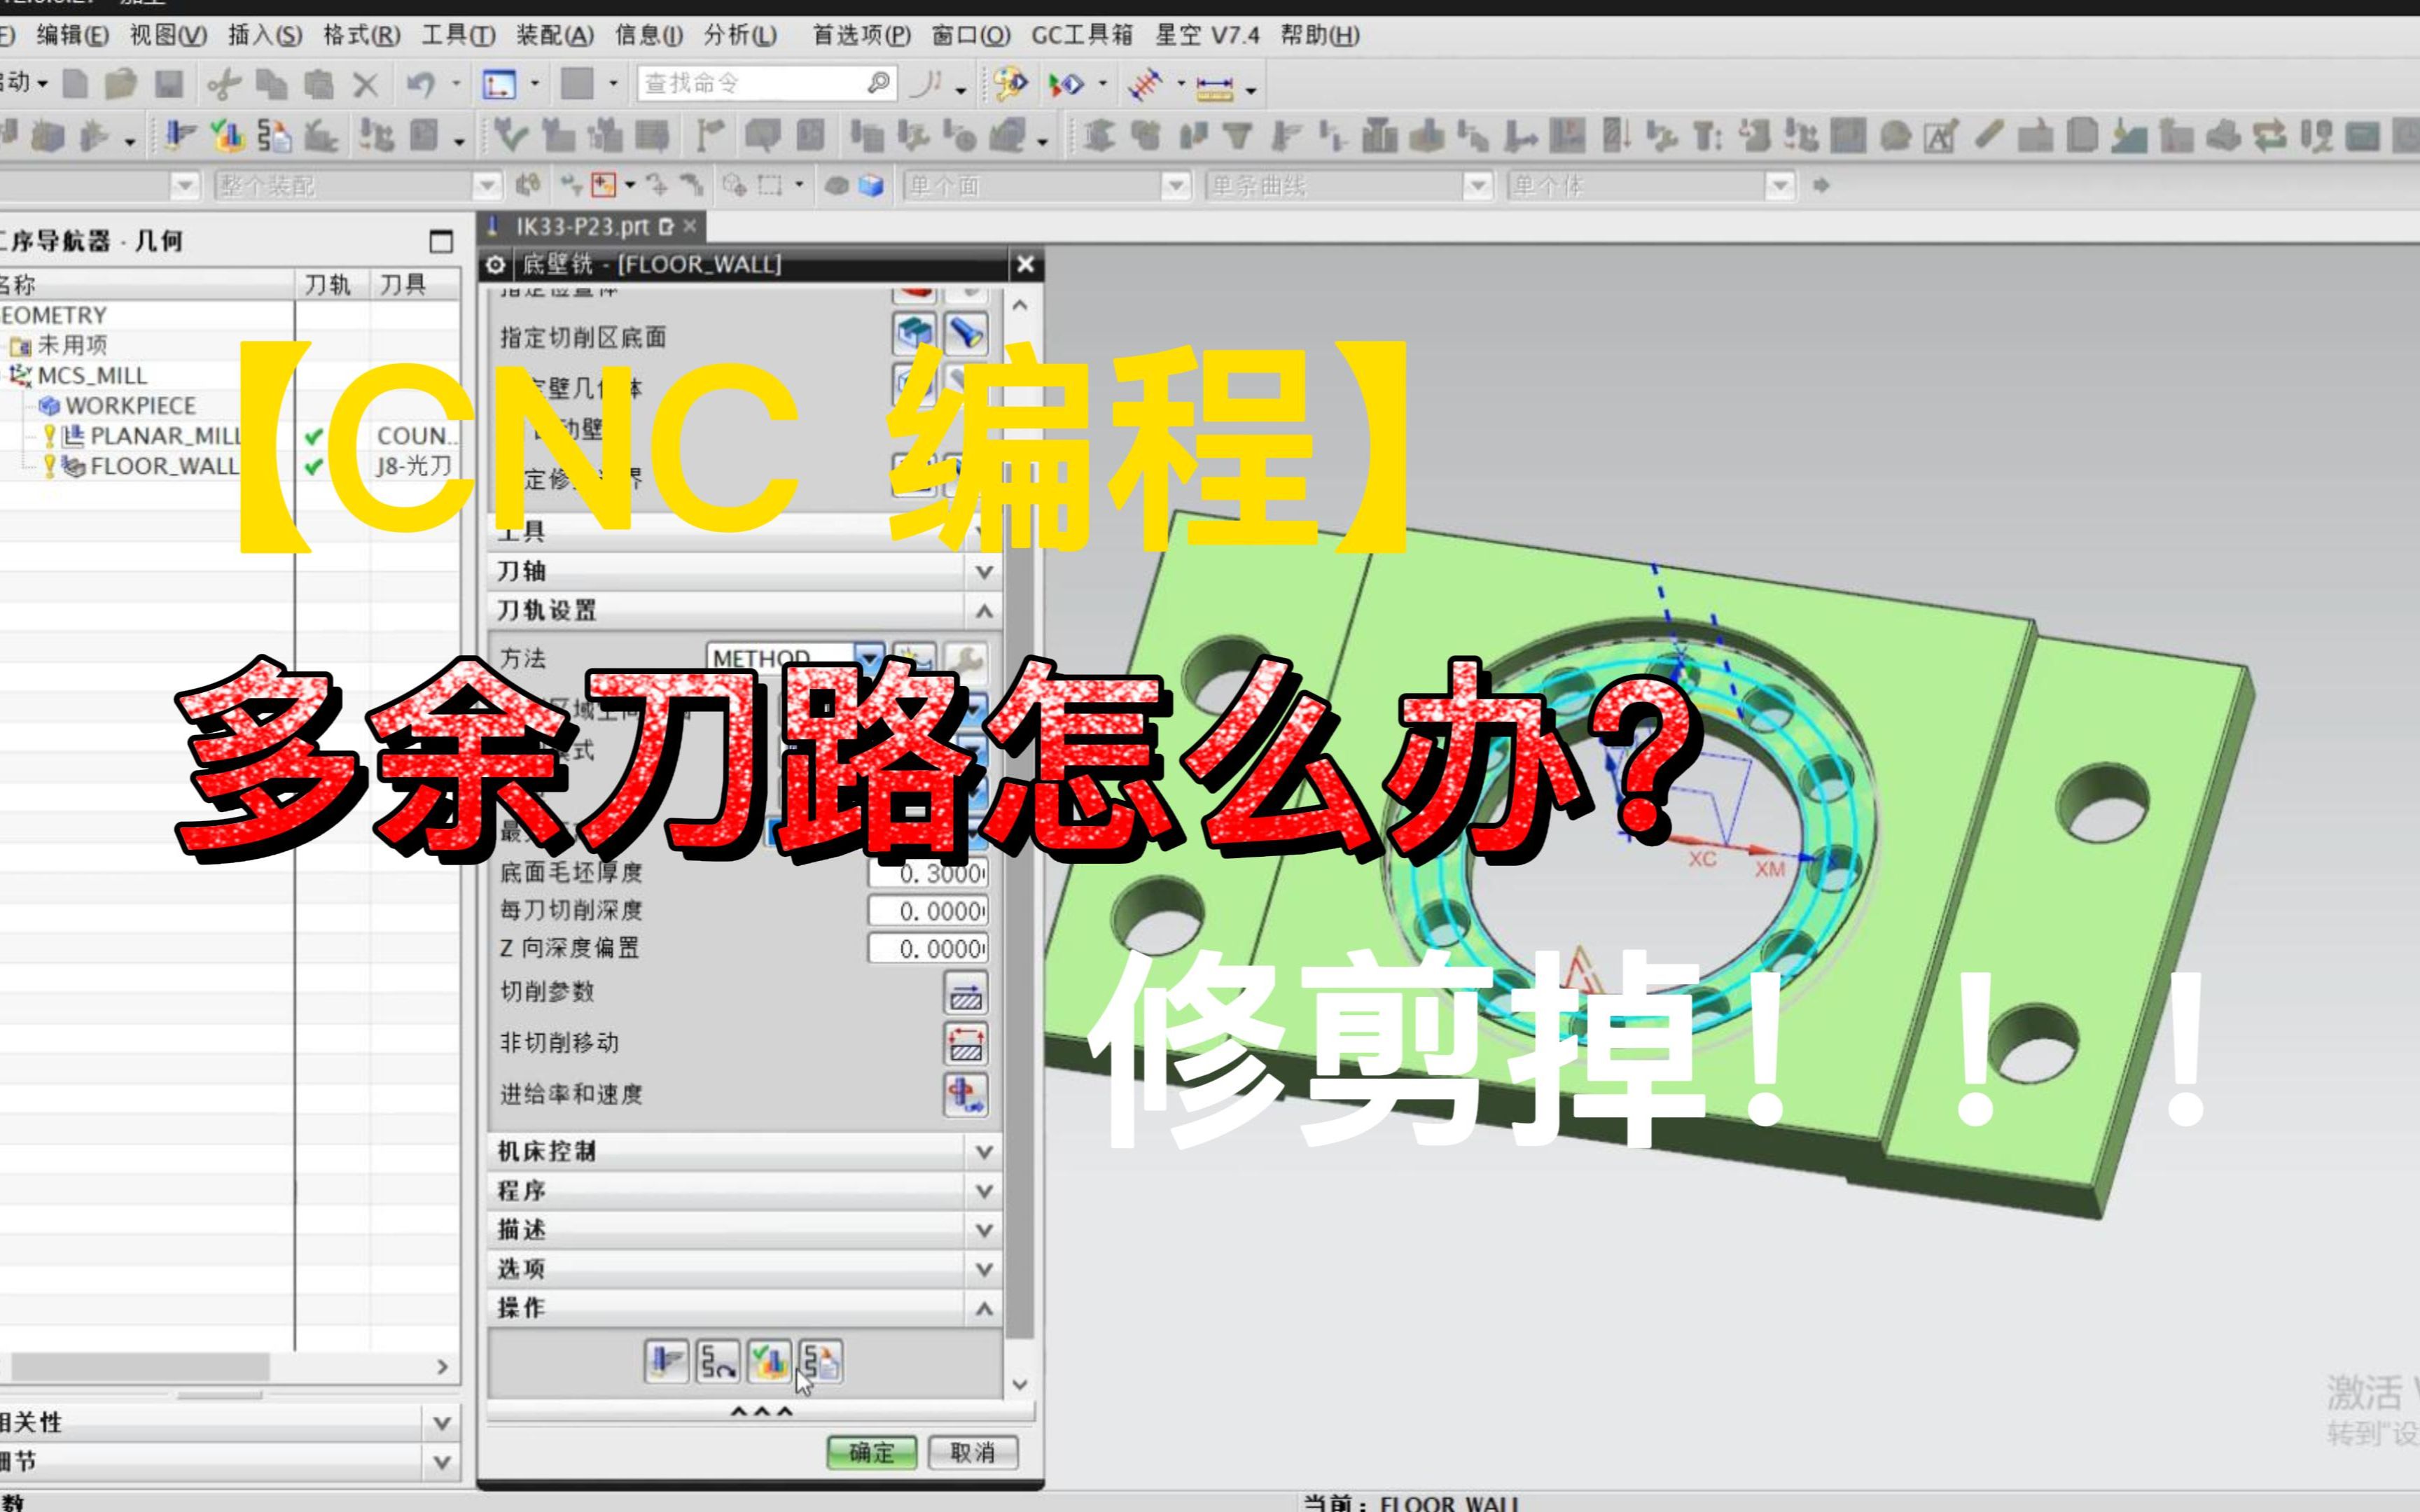Open the 非切削移动 (non-cutting moves) icon

966,1044
